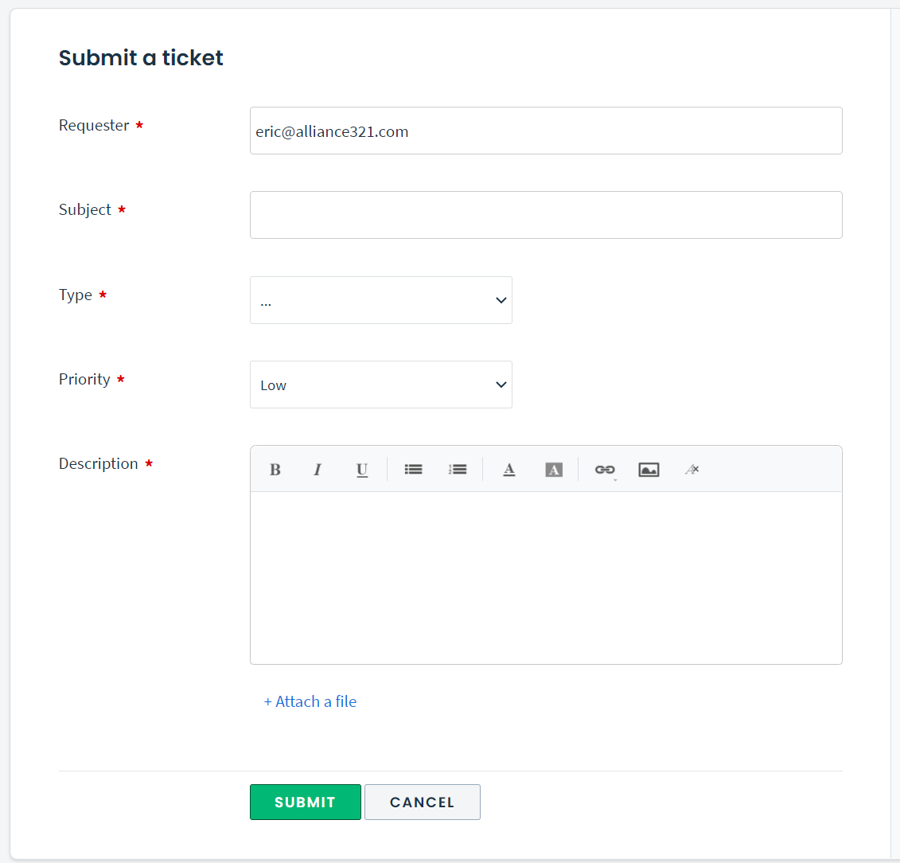The image size is (900, 863).
Task: Click the Submit a ticket heading
Action: [141, 57]
